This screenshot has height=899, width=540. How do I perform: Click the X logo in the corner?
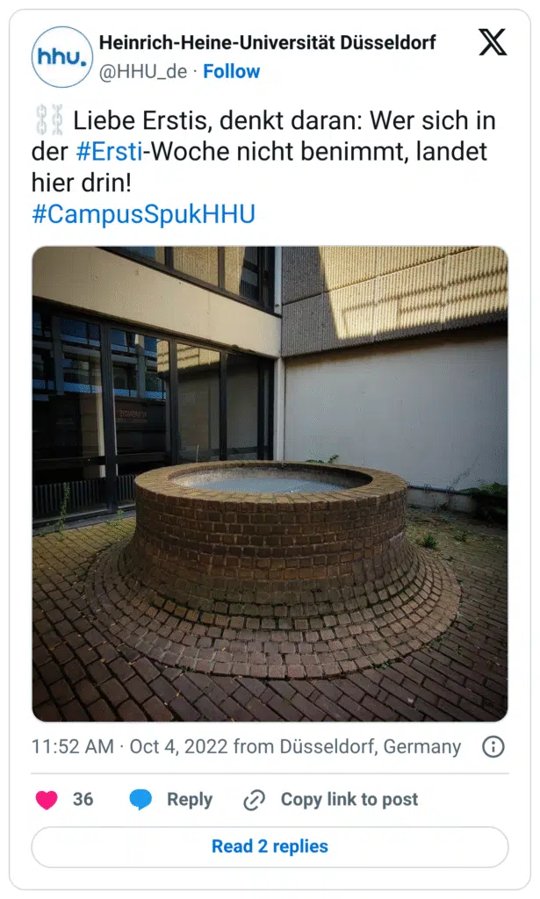pos(493,42)
